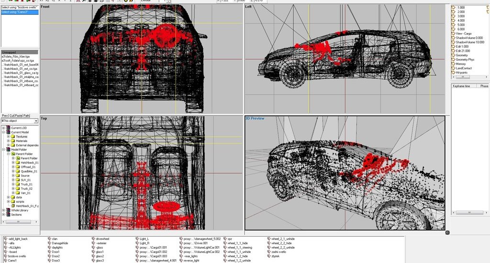The width and height of the screenshot is (490, 263).
Task: Expand the Textures folder node
Action: (x=8, y=136)
